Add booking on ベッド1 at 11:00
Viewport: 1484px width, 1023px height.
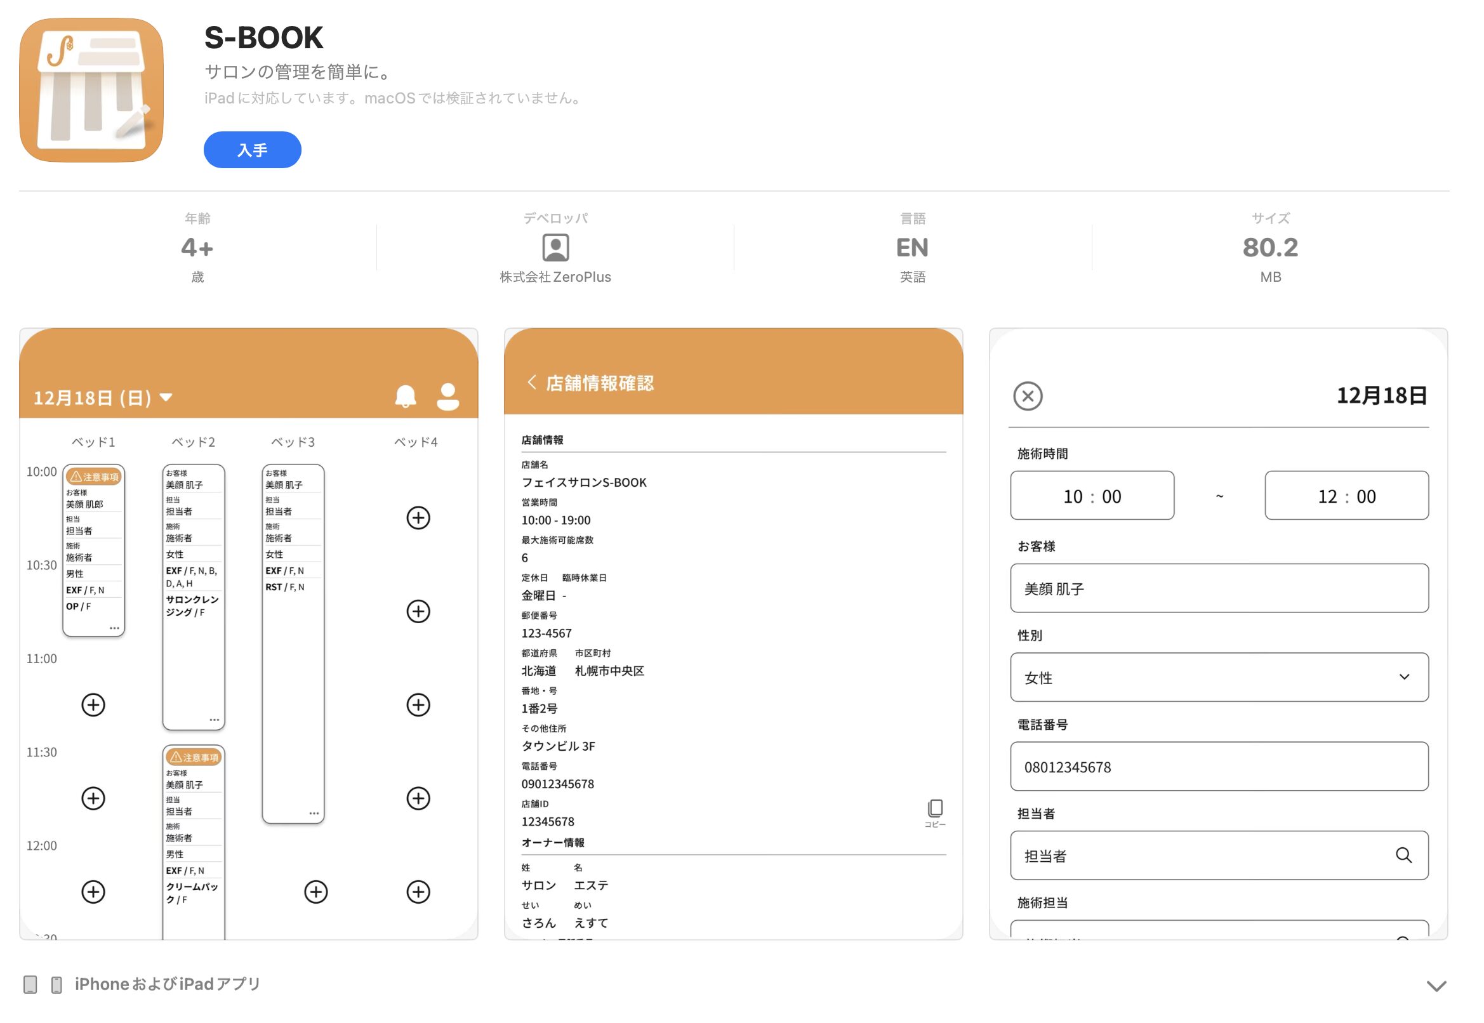93,705
